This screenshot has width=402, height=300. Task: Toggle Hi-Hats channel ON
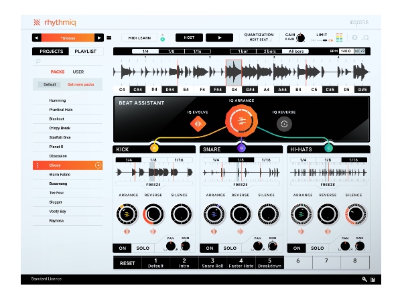pos(297,248)
